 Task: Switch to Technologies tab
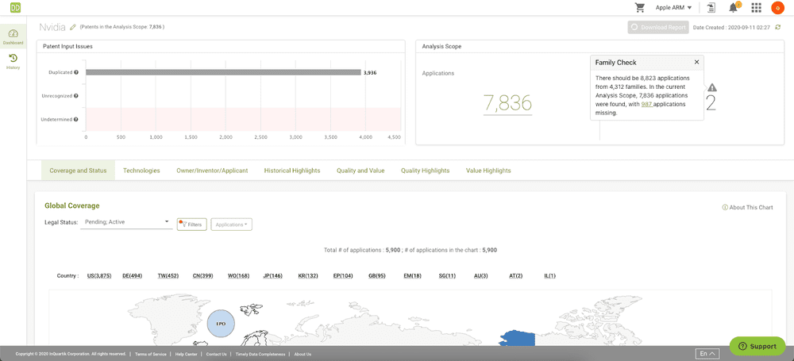[x=141, y=171]
